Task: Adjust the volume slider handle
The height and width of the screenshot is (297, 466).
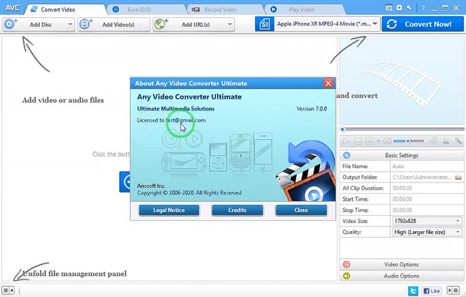Action: coord(408,141)
